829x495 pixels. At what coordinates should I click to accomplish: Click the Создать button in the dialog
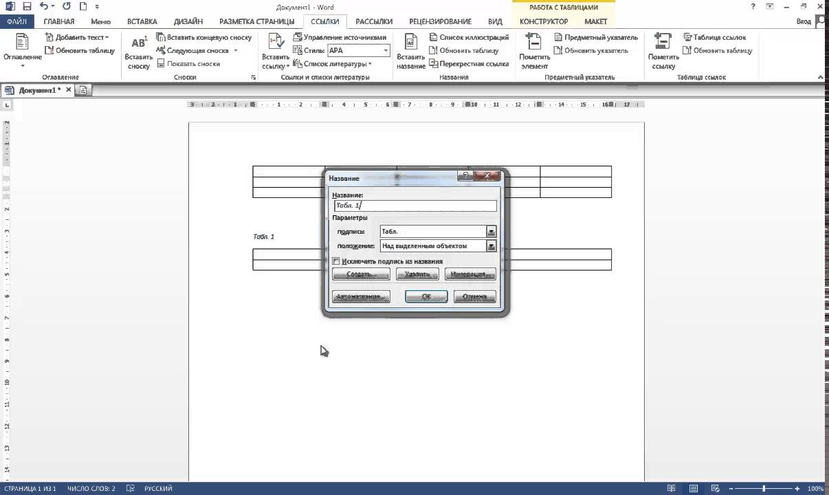point(361,274)
